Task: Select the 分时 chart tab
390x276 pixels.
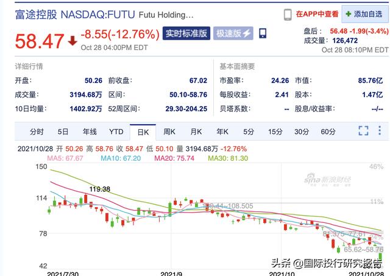Action: (x=37, y=132)
